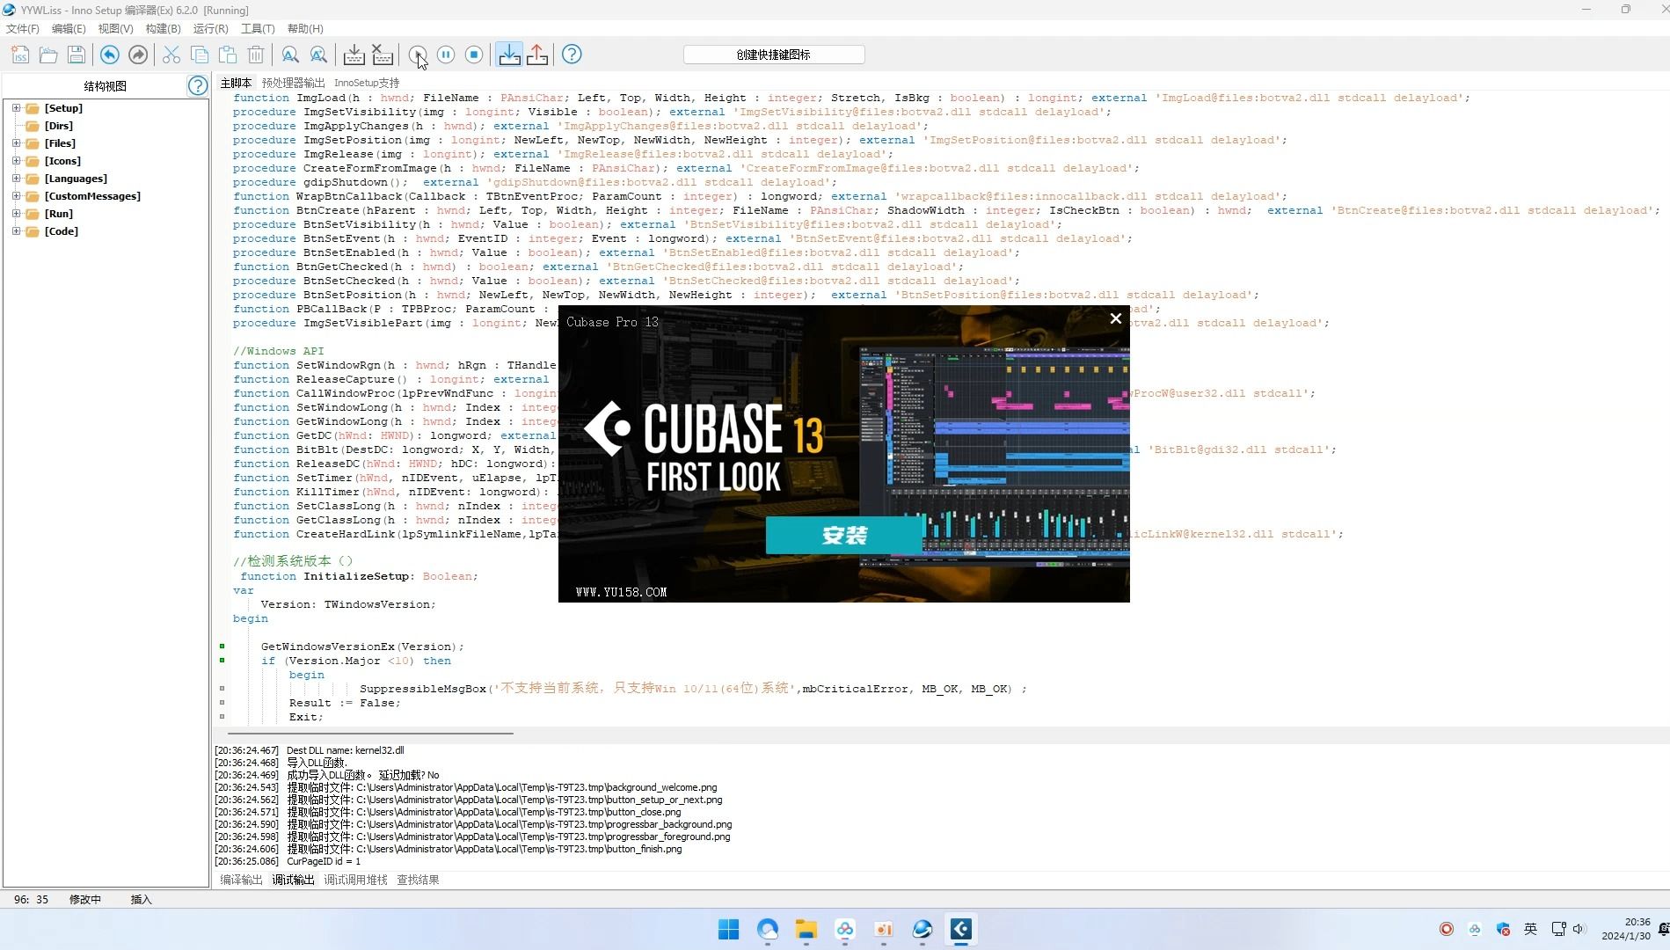Open the 运行(R) menu

210,29
